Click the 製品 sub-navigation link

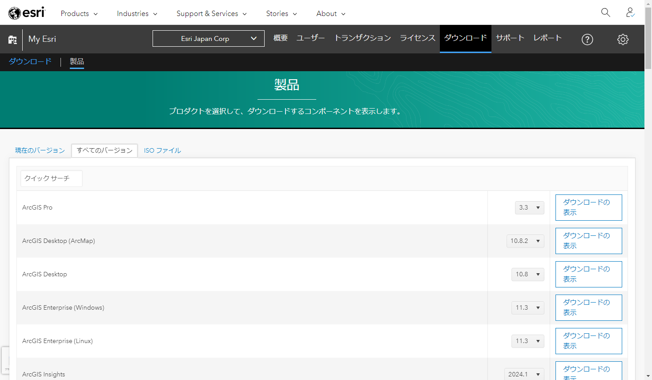pos(77,61)
